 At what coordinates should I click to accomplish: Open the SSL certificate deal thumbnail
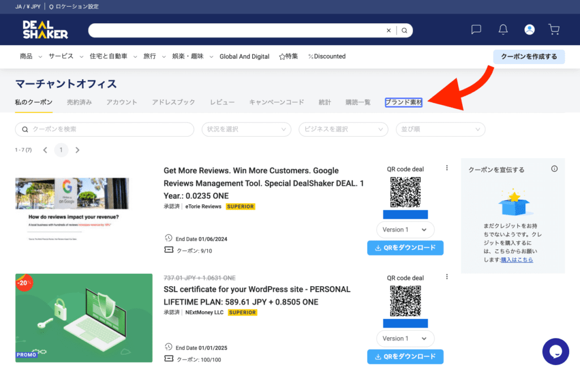point(84,318)
